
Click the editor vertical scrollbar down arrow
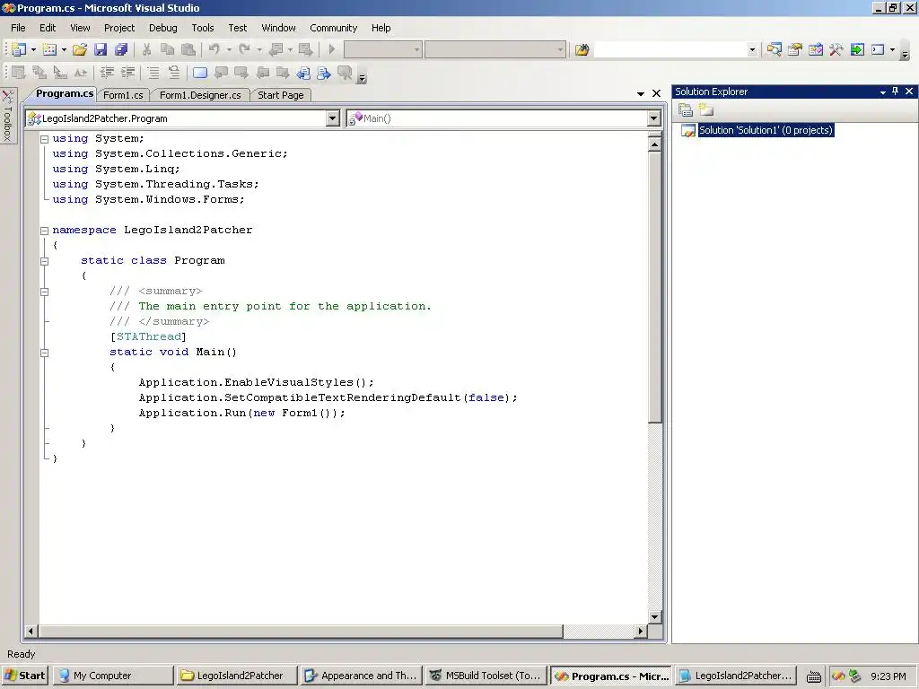click(654, 616)
